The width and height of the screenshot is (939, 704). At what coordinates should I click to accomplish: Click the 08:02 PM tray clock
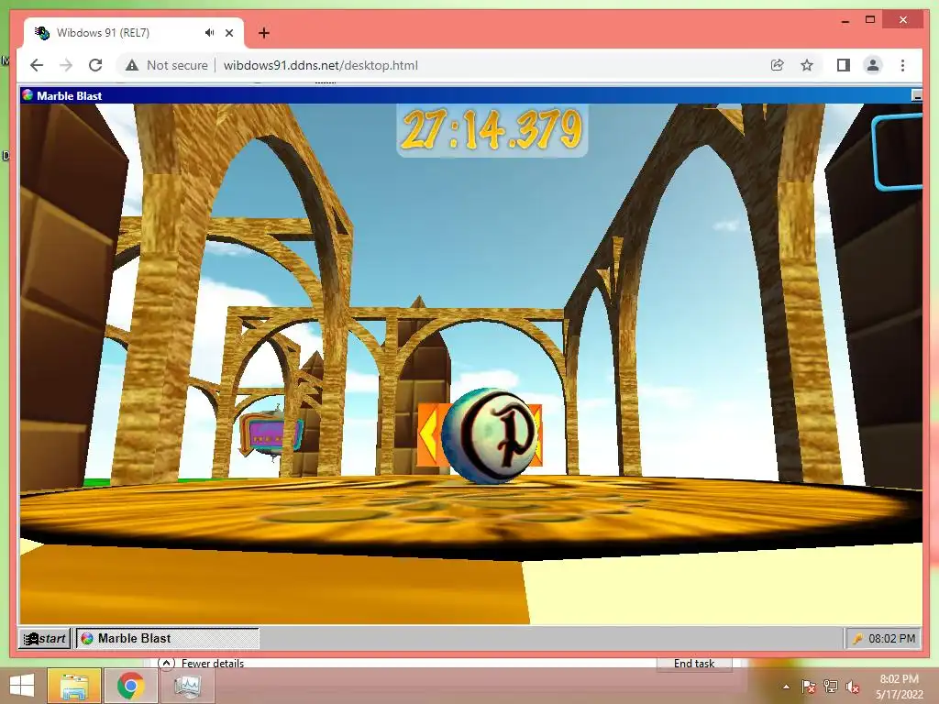[x=891, y=639]
